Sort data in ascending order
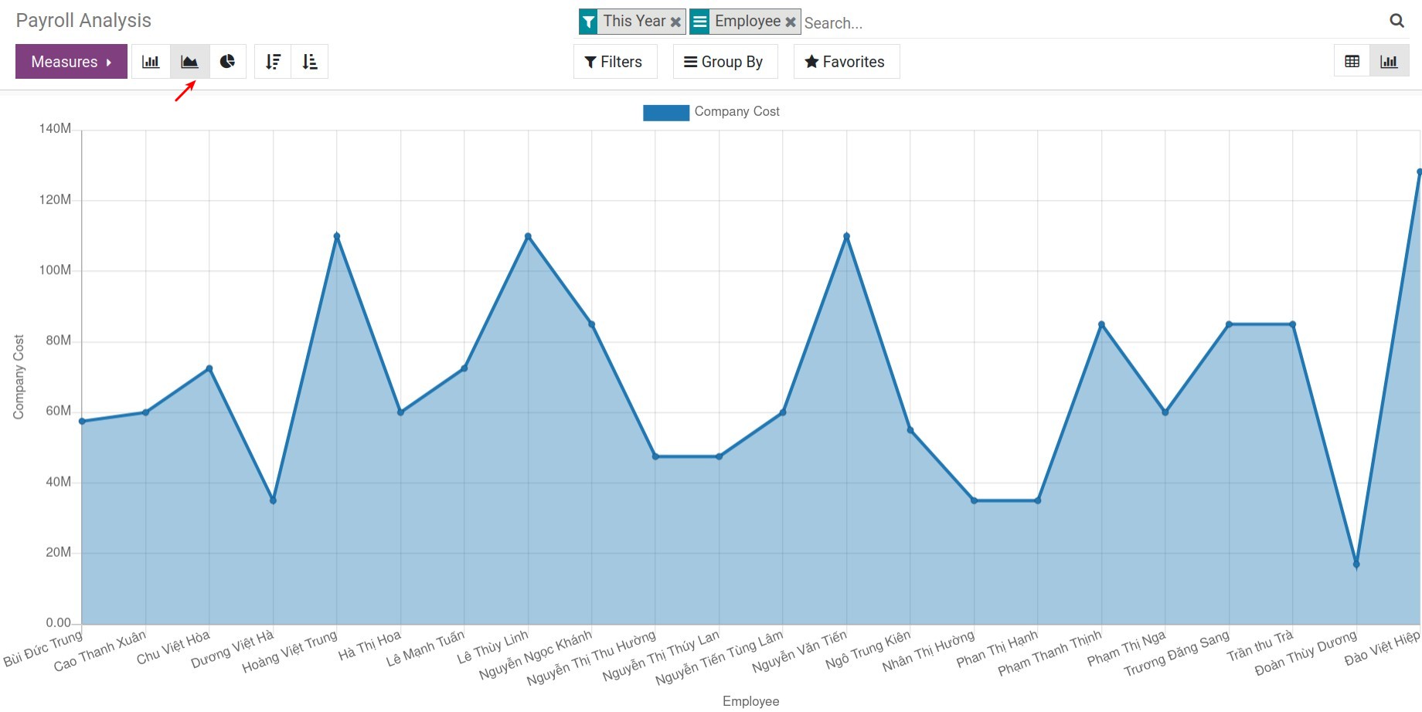Image resolution: width=1422 pixels, height=712 pixels. click(x=310, y=61)
